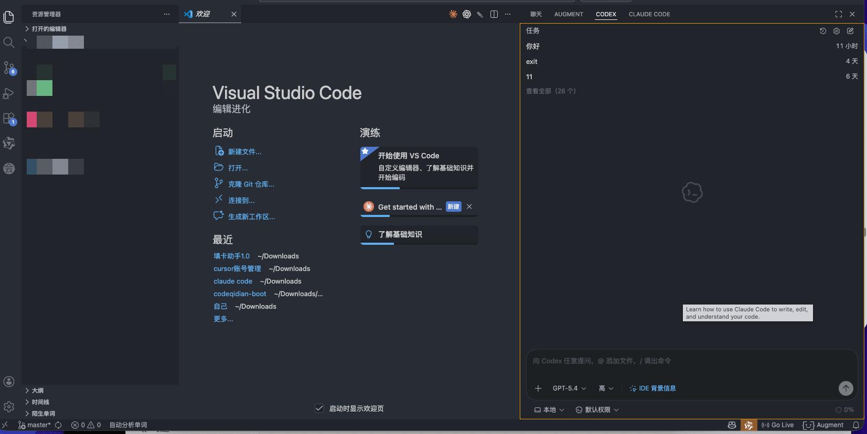Send the Codex message with arrow button
867x434 pixels.
[846, 388]
